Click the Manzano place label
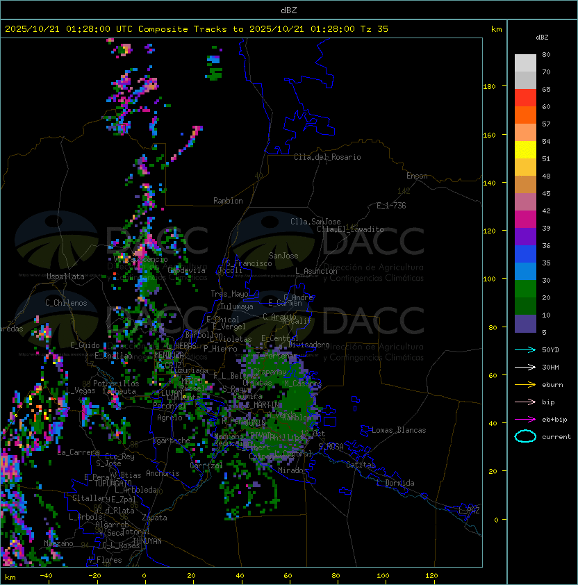Viewport: 578px width, 585px height. [58, 543]
